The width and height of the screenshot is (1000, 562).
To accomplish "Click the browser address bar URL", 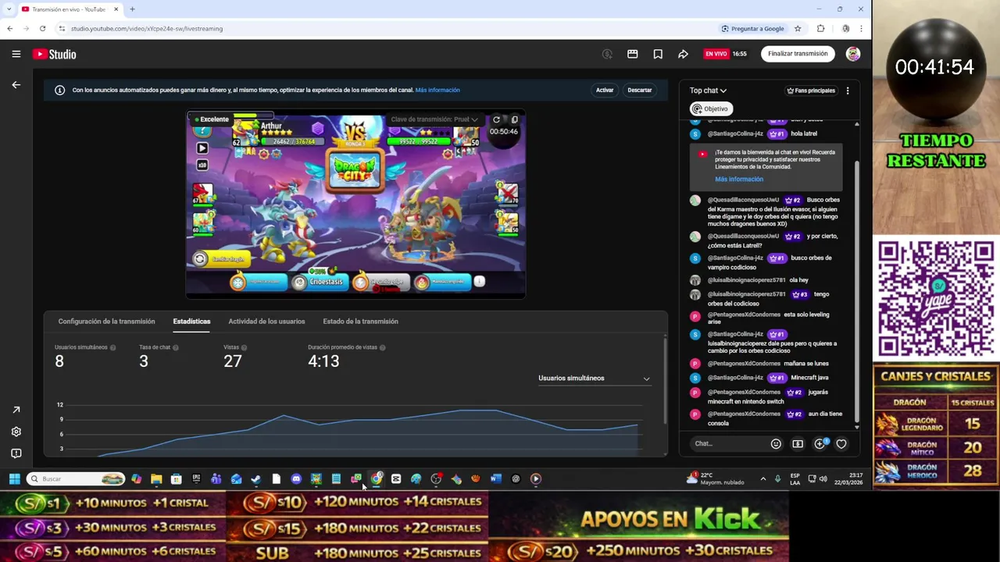I will tap(147, 28).
